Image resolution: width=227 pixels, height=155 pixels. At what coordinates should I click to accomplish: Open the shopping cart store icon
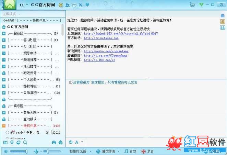(x=192, y=5)
